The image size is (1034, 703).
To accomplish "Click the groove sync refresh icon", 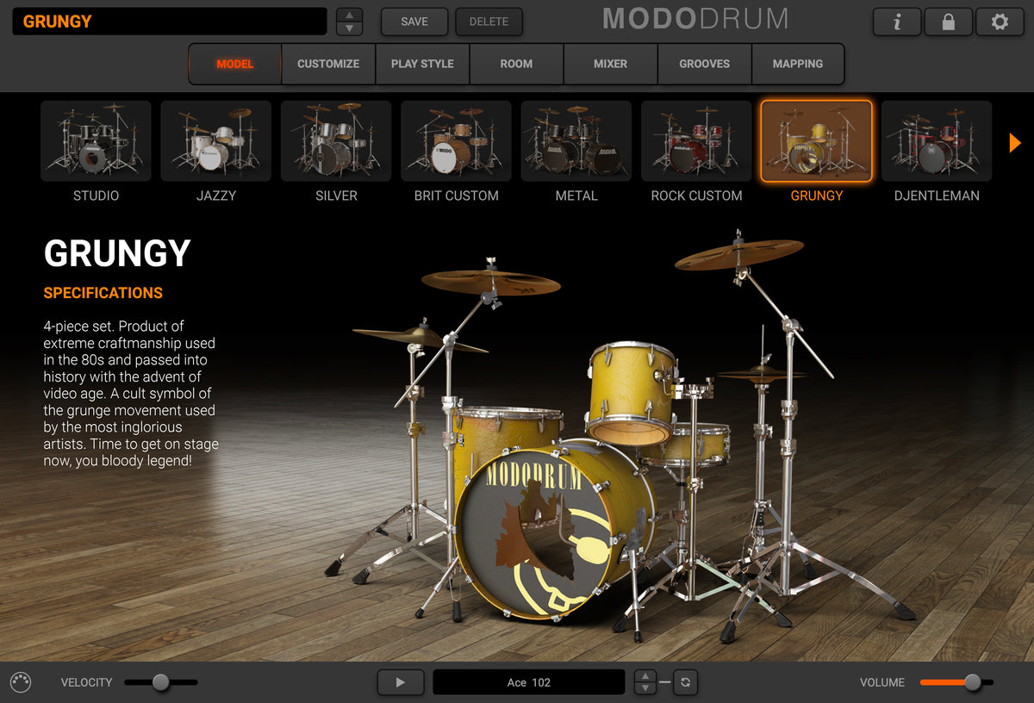I will (x=685, y=682).
